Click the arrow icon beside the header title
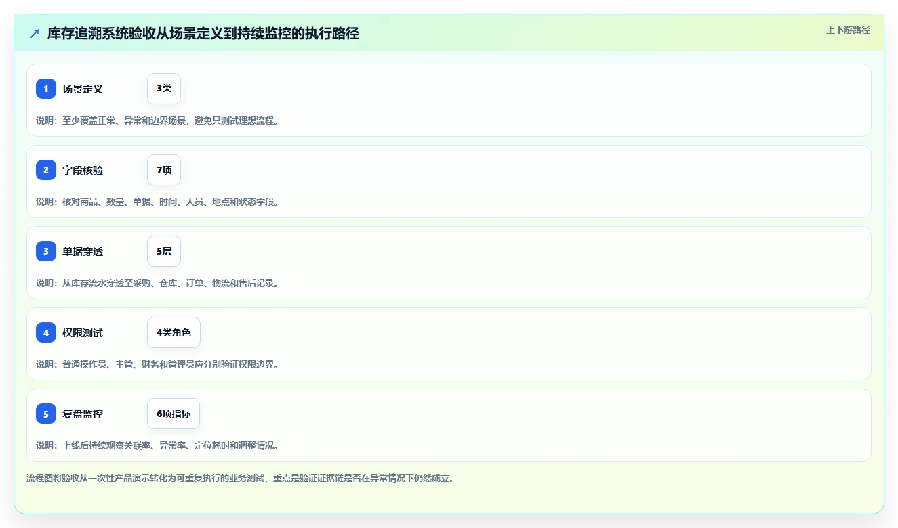 (x=34, y=33)
